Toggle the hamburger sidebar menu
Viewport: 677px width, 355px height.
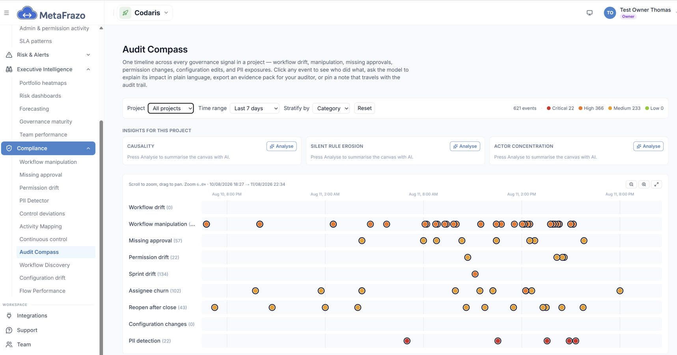click(7, 13)
